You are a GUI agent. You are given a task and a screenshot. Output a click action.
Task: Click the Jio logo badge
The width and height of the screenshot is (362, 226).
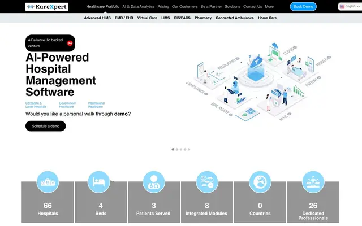pos(70,43)
